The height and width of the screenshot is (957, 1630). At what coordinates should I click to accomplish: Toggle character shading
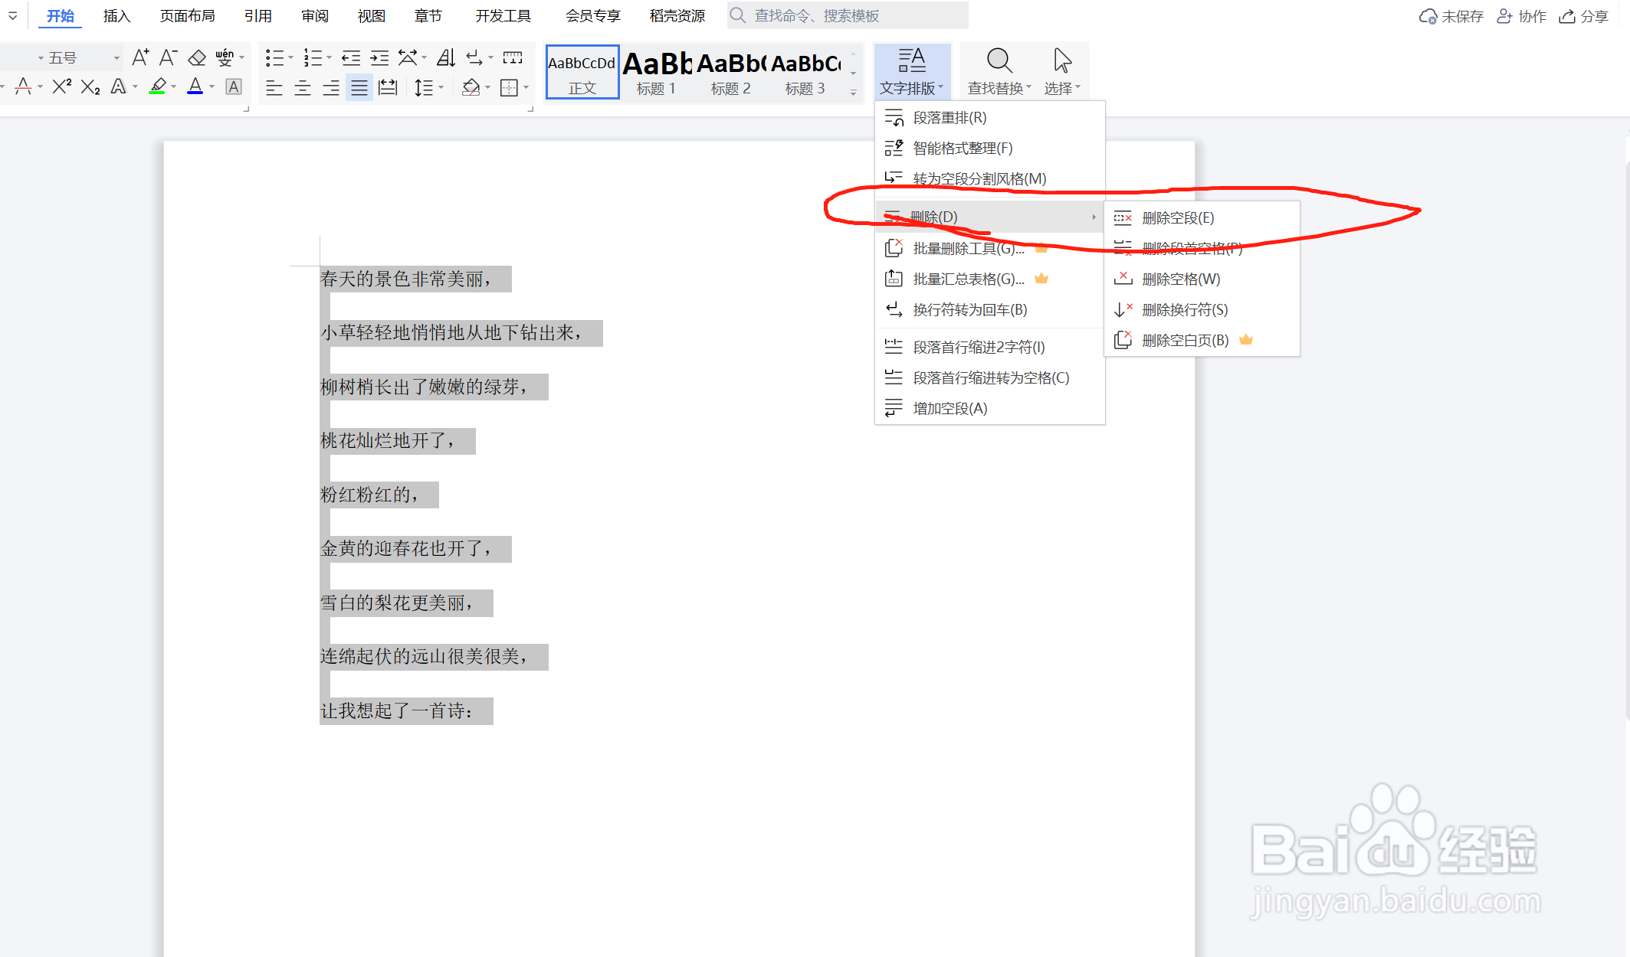pyautogui.click(x=234, y=87)
